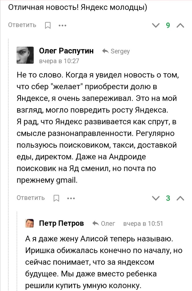Click Ответить under the Яндекс молодцы comment
Image resolution: width=192 pixels, height=291 pixels.
[x=22, y=25]
